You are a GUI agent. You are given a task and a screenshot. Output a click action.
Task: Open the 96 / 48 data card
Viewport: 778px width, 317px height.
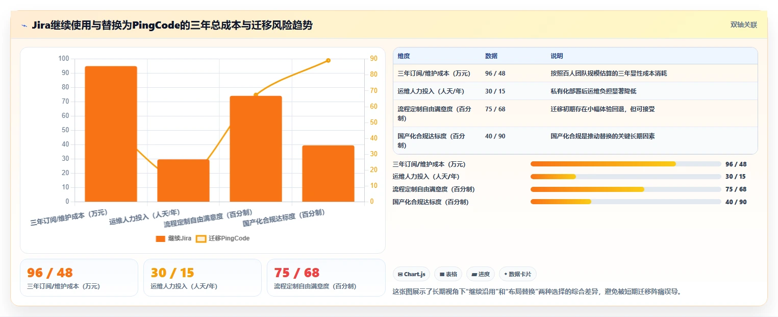click(x=79, y=278)
